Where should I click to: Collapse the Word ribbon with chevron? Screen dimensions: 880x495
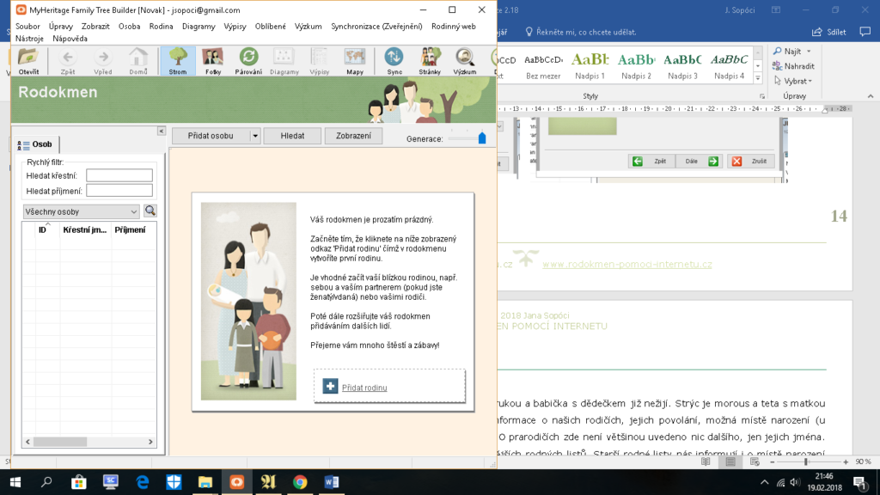pyautogui.click(x=871, y=96)
